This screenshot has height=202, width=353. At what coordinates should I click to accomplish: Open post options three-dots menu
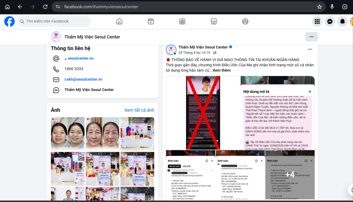[310, 49]
